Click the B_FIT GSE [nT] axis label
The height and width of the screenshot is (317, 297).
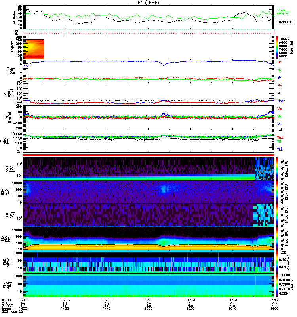[x=11, y=71]
